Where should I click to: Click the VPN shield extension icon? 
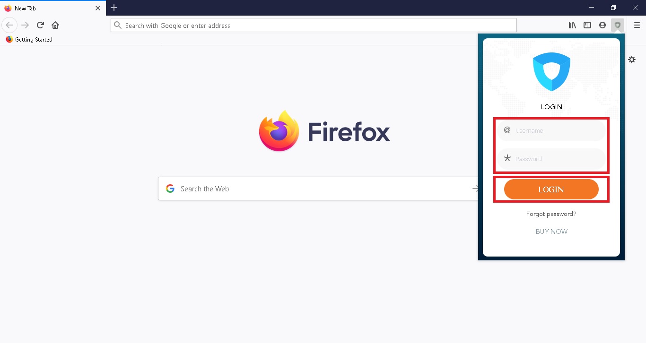pyautogui.click(x=618, y=25)
